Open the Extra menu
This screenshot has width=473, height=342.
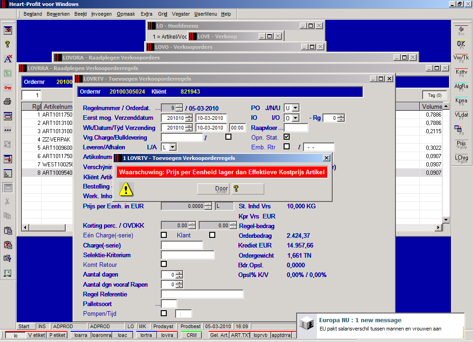click(146, 14)
